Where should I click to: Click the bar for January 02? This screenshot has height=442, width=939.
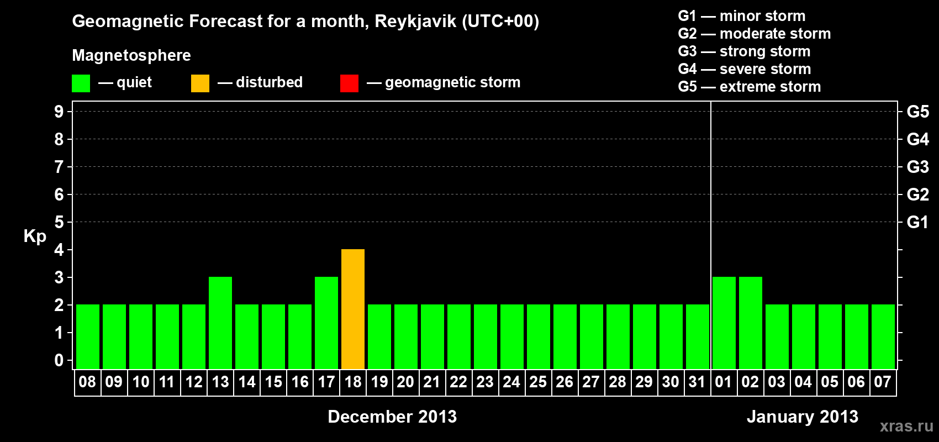coord(751,323)
